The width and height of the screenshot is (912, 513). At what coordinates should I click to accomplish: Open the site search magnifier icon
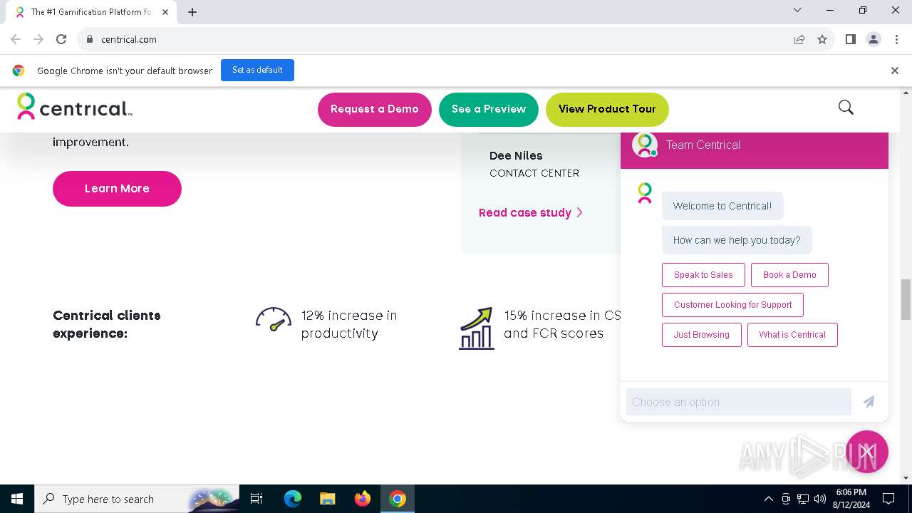[846, 108]
